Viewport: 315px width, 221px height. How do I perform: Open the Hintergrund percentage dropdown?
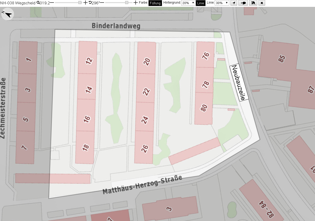pyautogui.click(x=189, y=3)
